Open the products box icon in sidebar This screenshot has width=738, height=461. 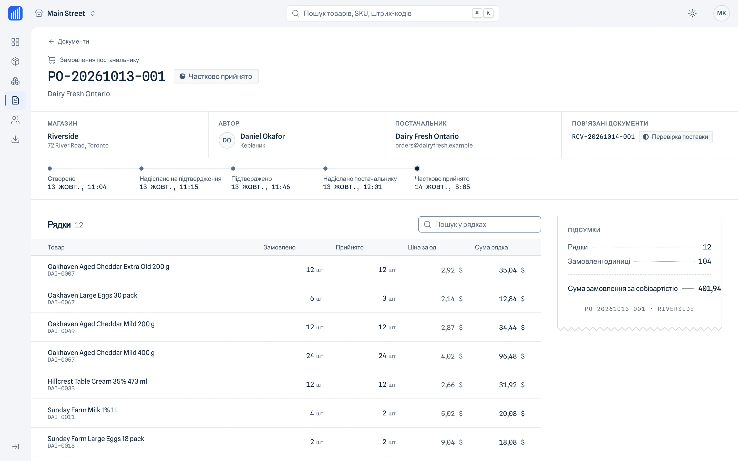(x=15, y=61)
